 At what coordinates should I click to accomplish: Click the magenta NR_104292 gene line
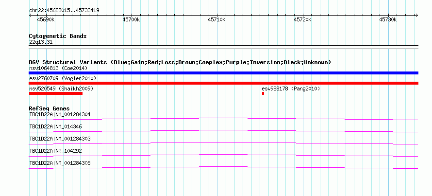coord(223,155)
